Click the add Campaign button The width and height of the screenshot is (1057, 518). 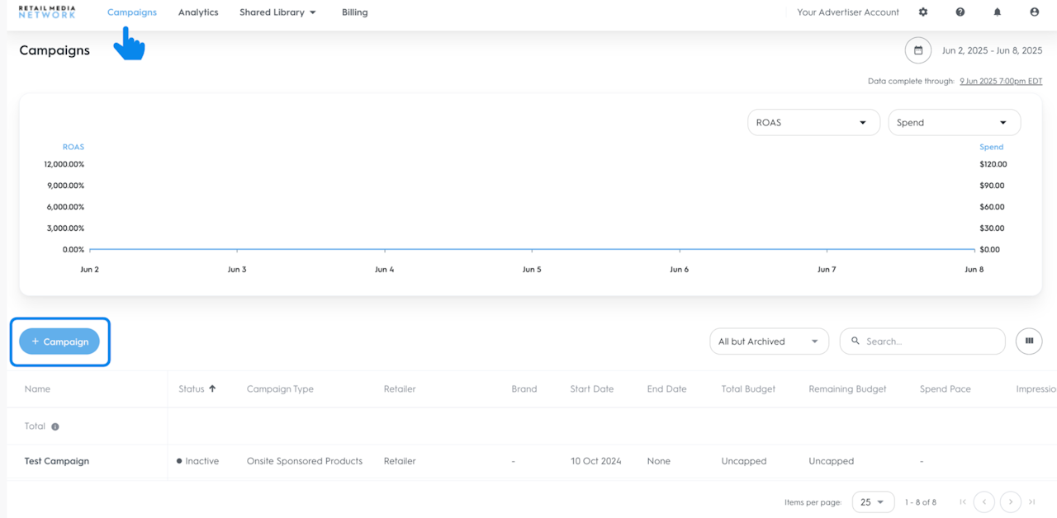tap(59, 341)
